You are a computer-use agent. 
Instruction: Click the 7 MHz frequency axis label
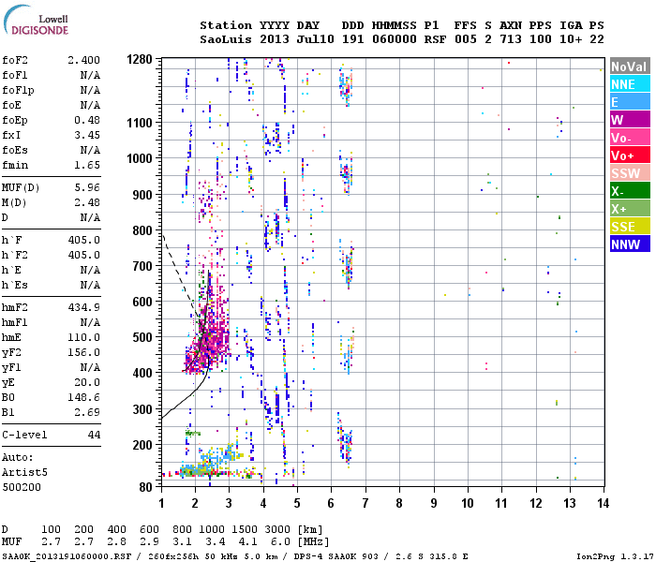pos(365,503)
